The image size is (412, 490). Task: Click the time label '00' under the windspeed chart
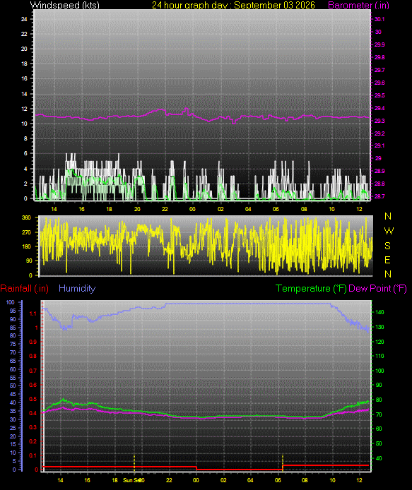tap(192, 209)
